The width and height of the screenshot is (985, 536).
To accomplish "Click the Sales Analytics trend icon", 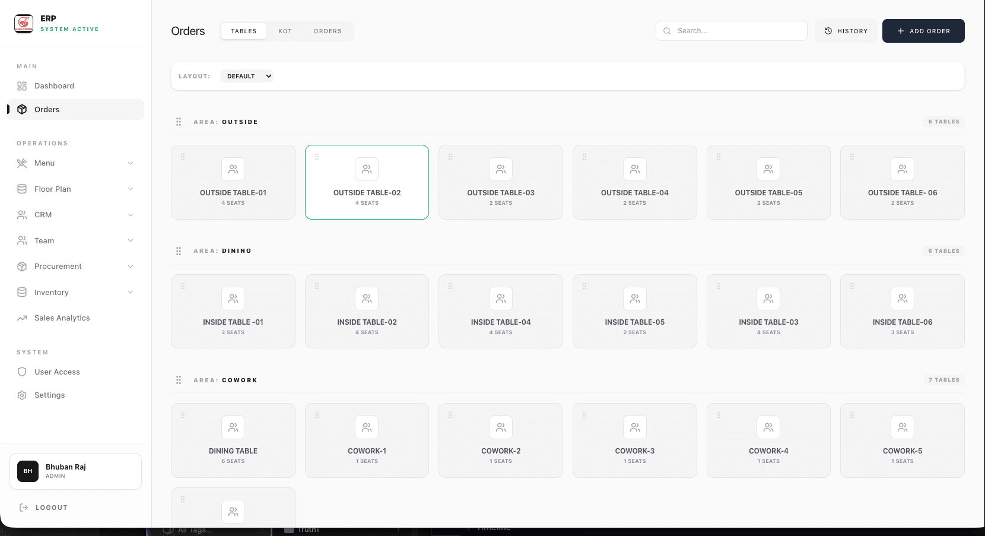I will [22, 318].
